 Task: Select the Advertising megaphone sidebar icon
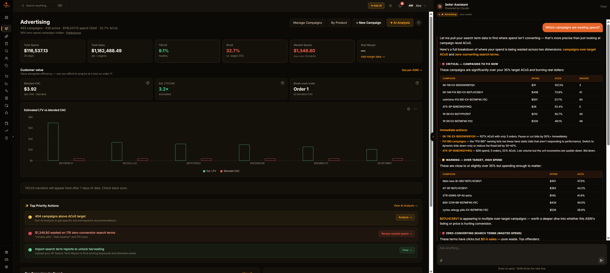(6, 29)
